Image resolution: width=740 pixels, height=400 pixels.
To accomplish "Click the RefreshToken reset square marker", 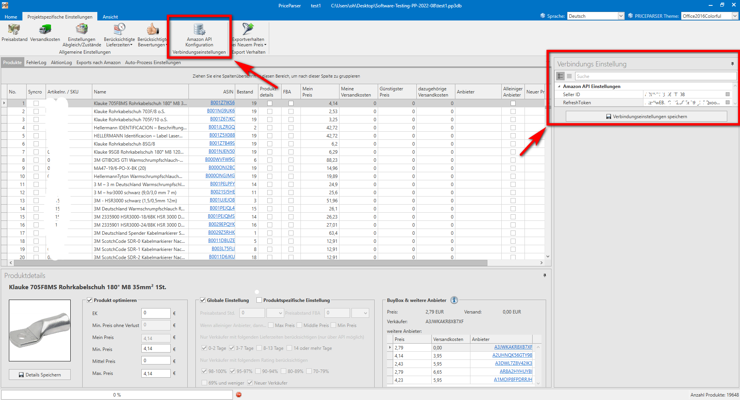I will (x=728, y=102).
